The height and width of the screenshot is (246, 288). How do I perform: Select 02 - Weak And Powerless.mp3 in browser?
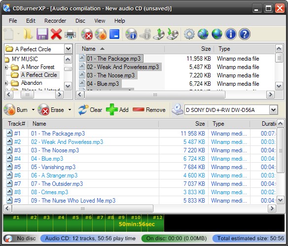click(122, 67)
